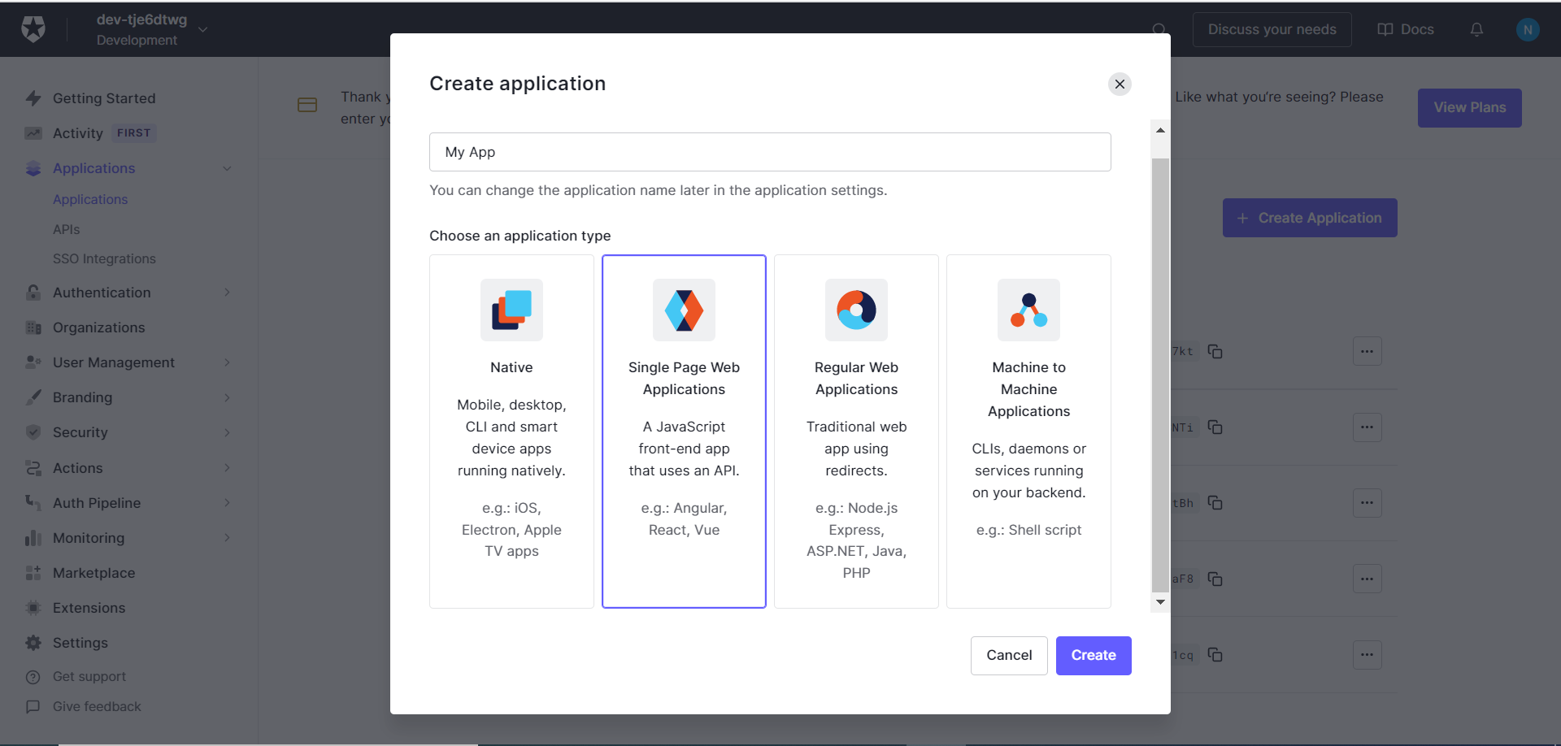Image resolution: width=1561 pixels, height=746 pixels.
Task: Expand the Branding chevron
Action: click(227, 397)
